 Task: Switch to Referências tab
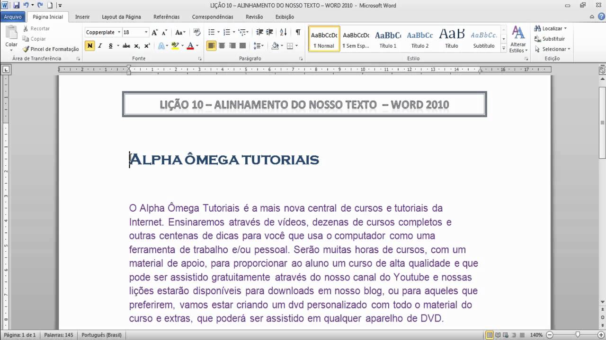(x=167, y=17)
